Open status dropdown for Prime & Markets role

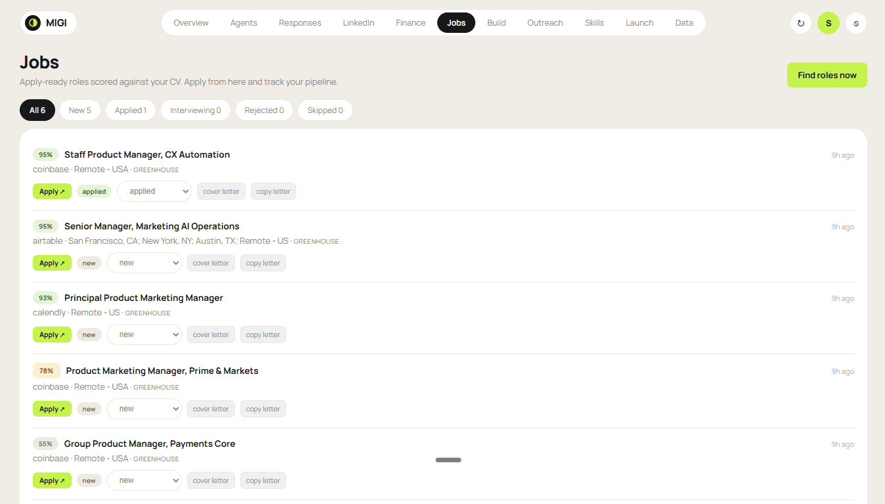(144, 409)
